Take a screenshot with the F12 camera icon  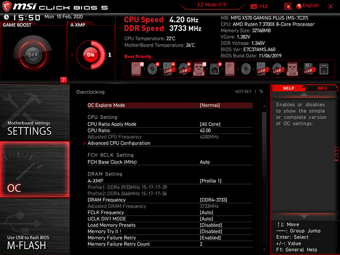tap(253, 6)
